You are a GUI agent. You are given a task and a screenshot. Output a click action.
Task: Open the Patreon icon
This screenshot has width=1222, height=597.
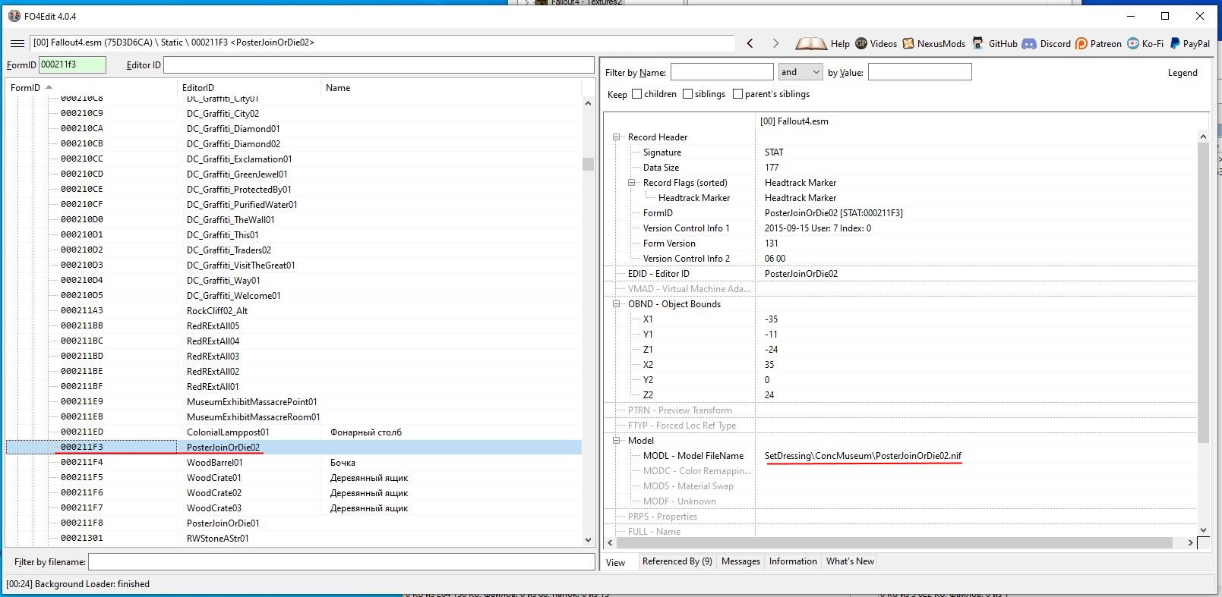[x=1081, y=43]
